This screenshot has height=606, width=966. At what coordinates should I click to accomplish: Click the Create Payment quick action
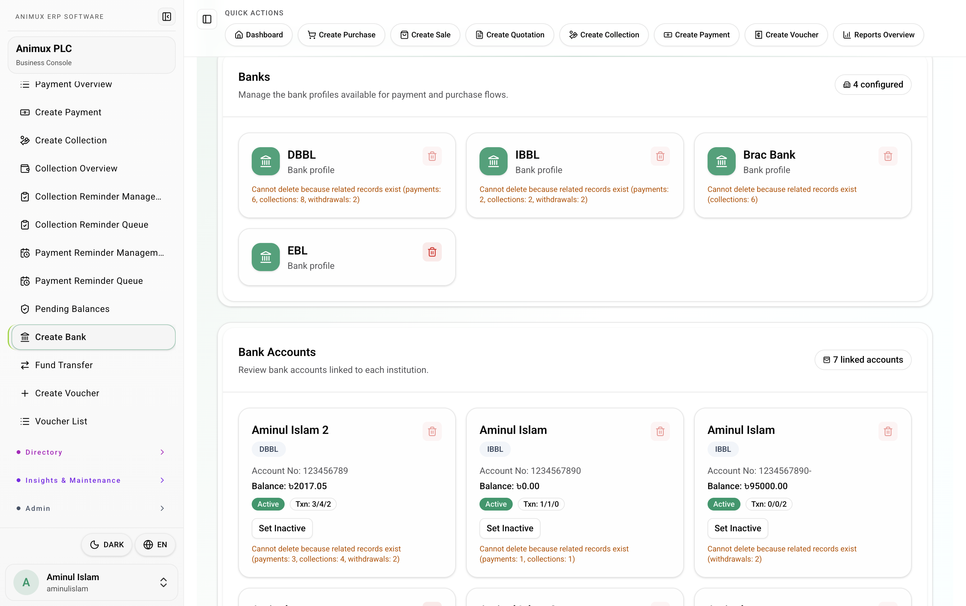pyautogui.click(x=696, y=35)
